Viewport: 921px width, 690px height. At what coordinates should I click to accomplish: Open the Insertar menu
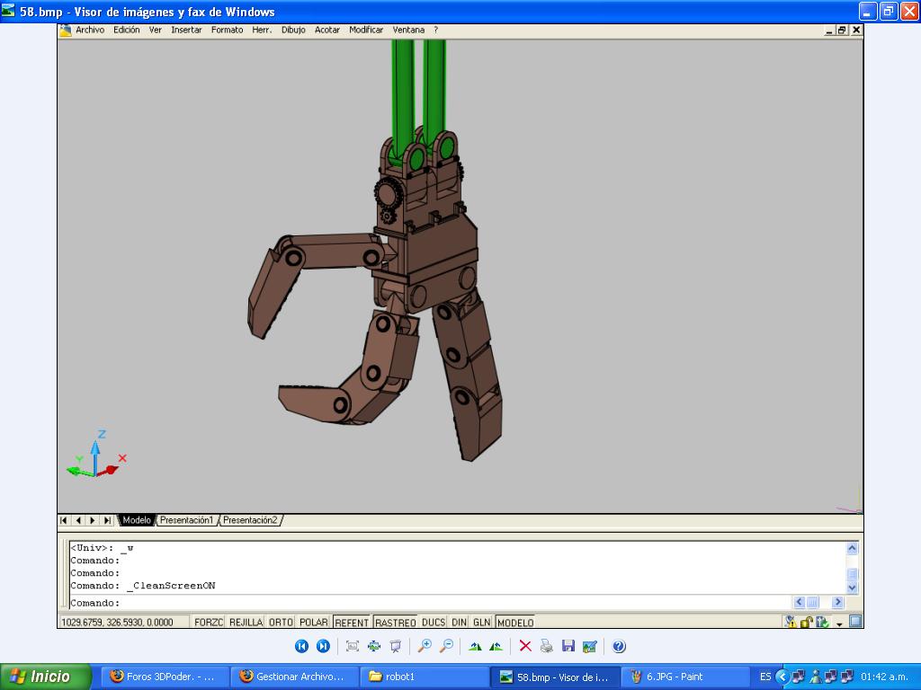(186, 30)
